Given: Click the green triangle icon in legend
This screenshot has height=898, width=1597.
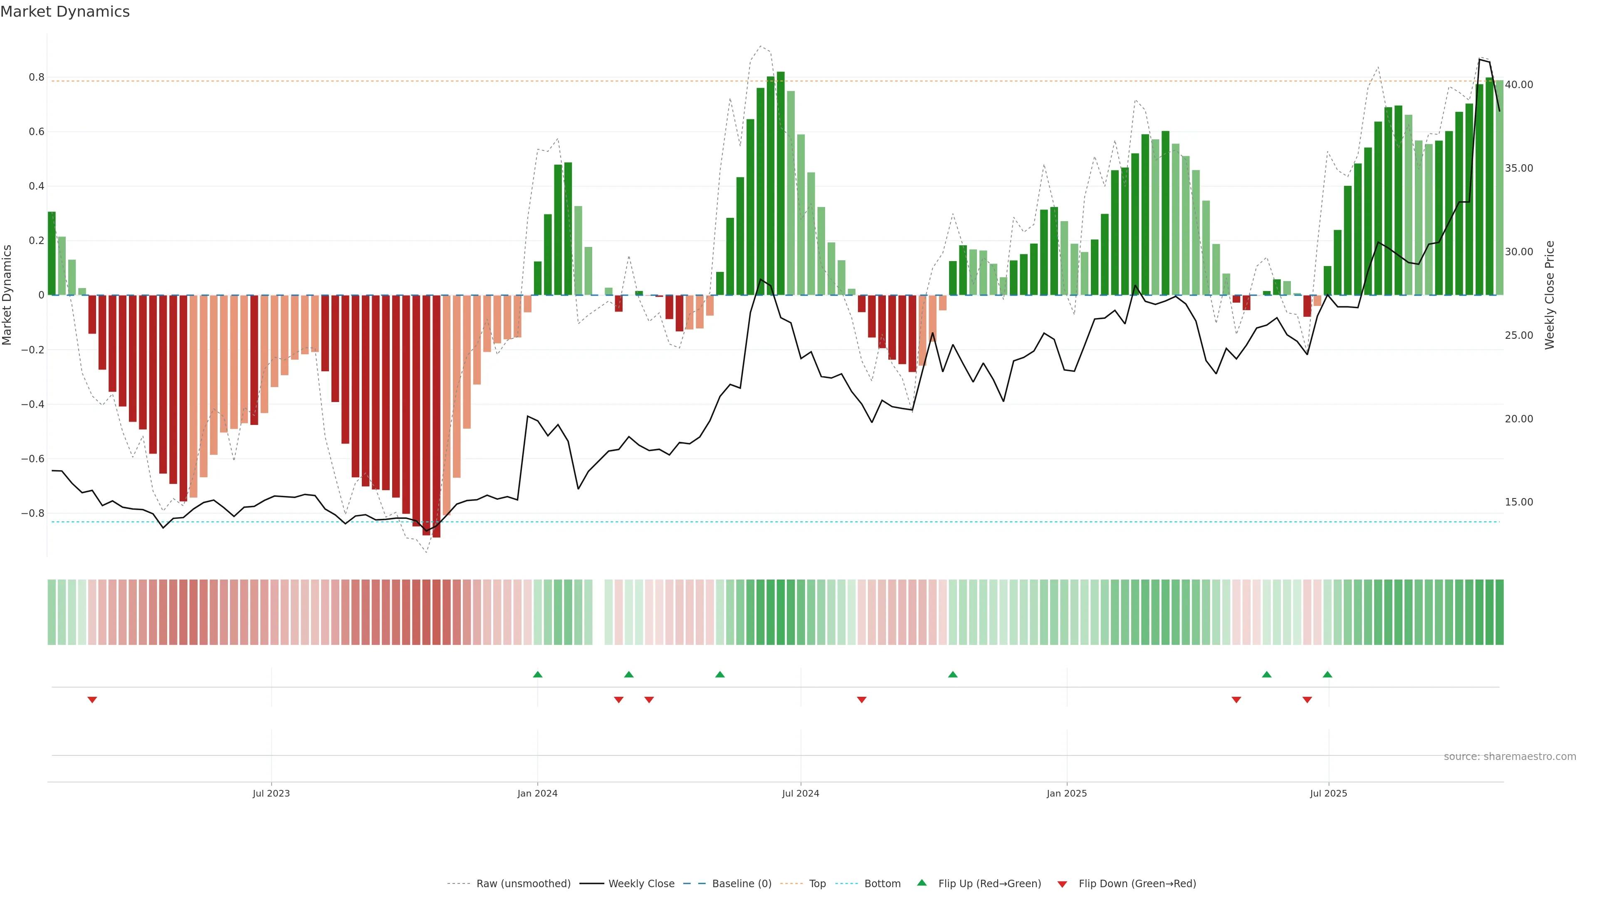Looking at the screenshot, I should pyautogui.click(x=922, y=883).
